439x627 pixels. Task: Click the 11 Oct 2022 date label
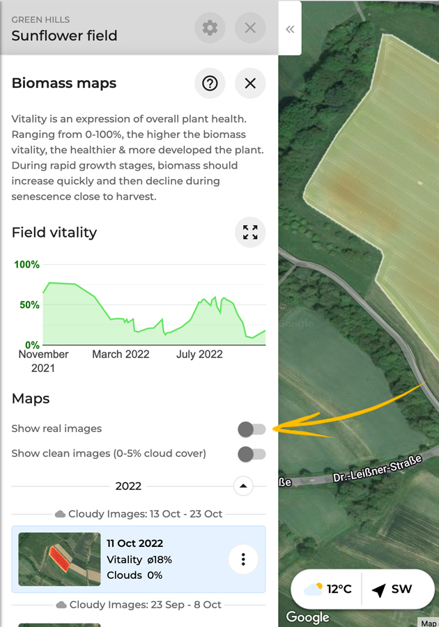pos(134,543)
